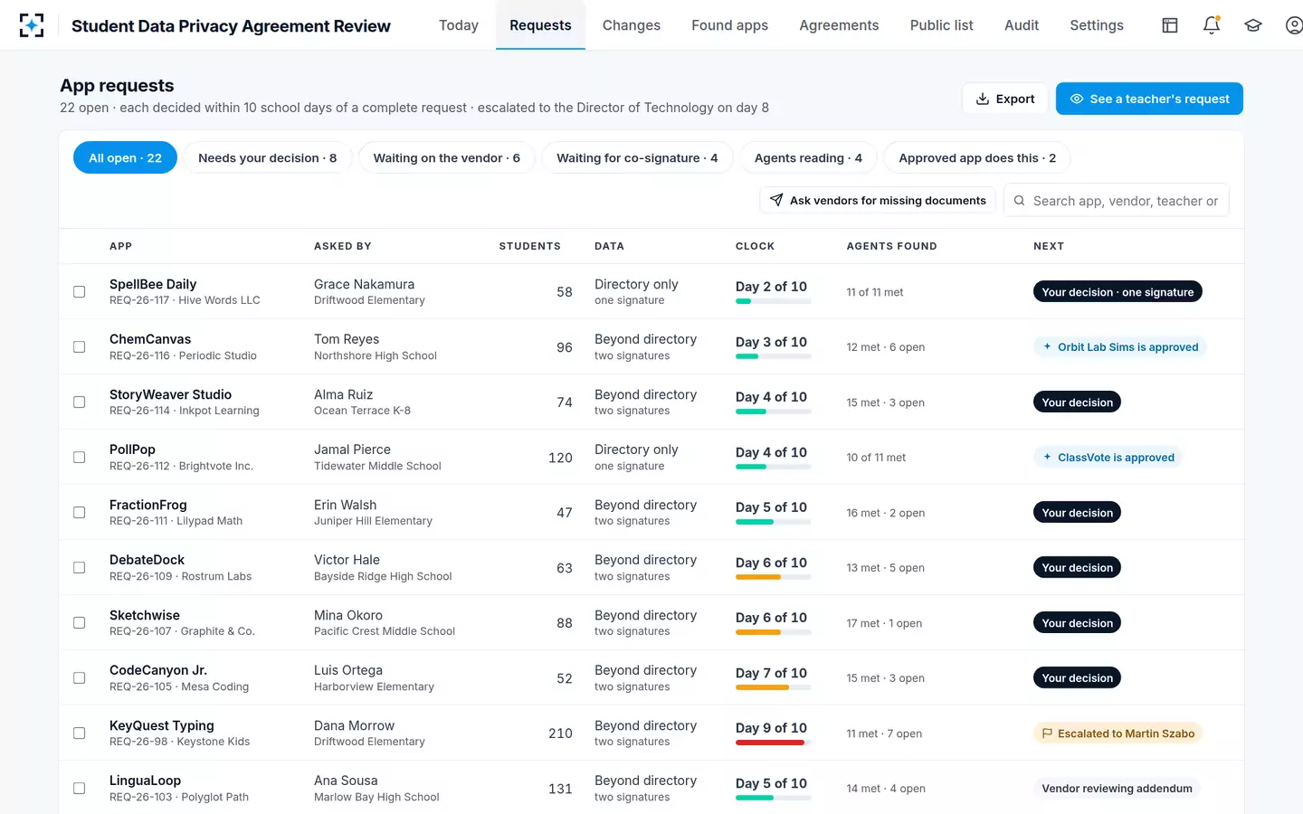Click the Requests tab
This screenshot has height=814, width=1303.
click(540, 25)
